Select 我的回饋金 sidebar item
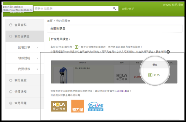The width and height of the screenshot is (186, 122). pyautogui.click(x=25, y=36)
